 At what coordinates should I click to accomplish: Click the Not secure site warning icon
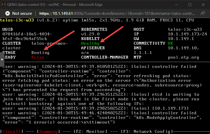(8, 13)
